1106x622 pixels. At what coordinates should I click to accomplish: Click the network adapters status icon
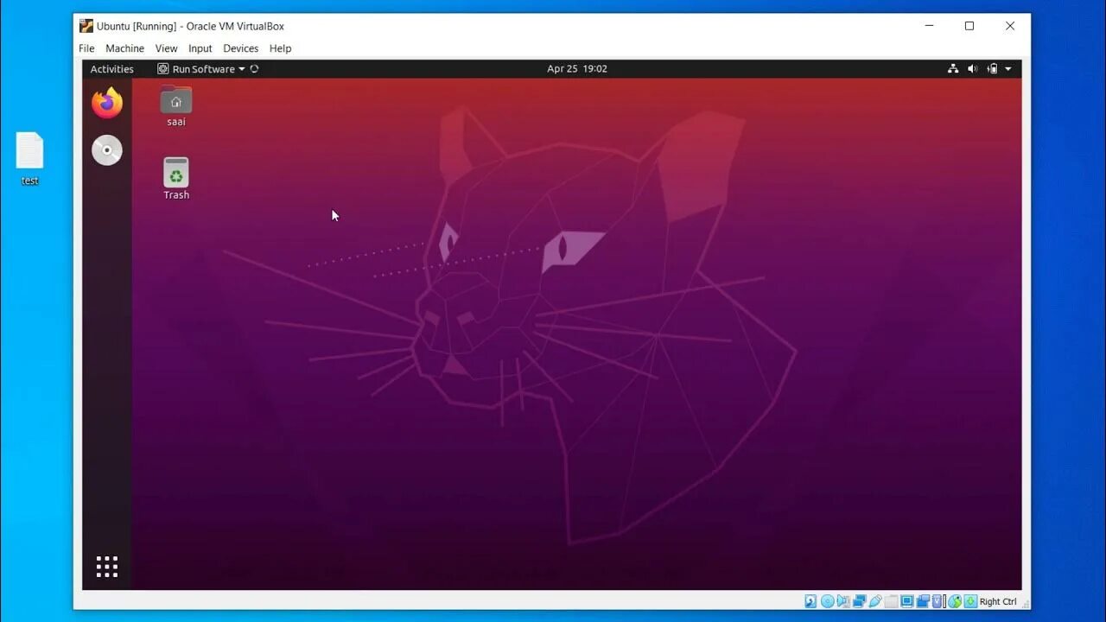(x=860, y=601)
